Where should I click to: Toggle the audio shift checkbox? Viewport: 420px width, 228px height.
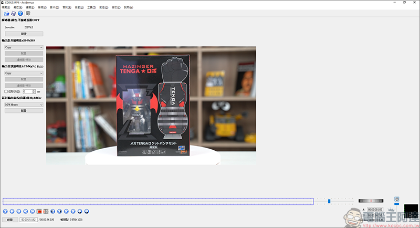6,91
